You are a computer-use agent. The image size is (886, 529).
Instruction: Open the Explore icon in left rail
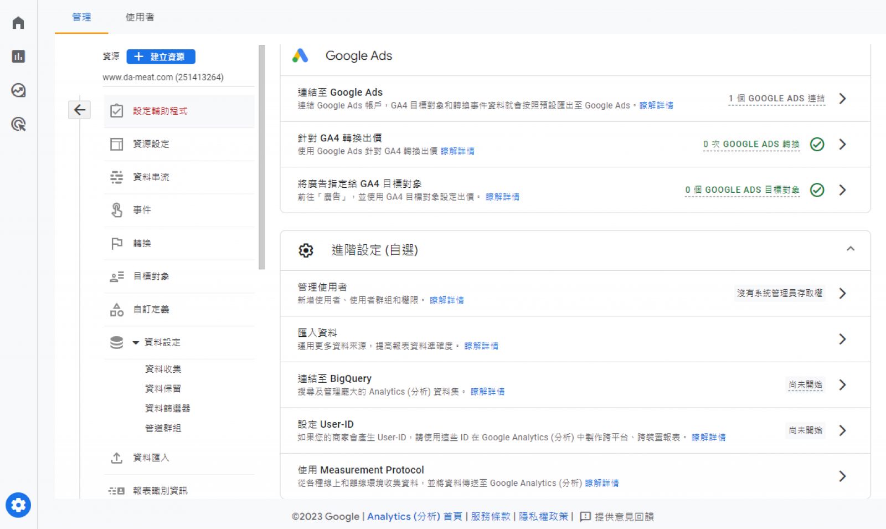18,90
